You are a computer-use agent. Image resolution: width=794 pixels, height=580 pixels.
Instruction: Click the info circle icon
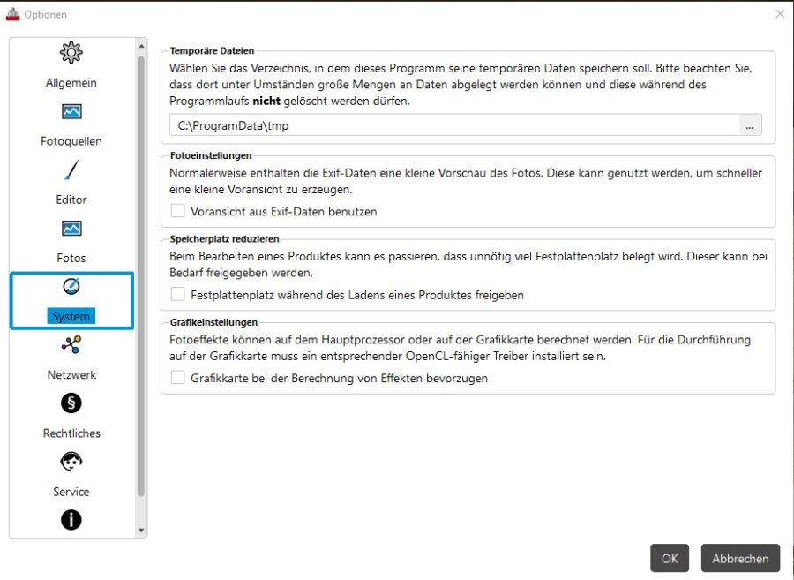click(x=71, y=520)
